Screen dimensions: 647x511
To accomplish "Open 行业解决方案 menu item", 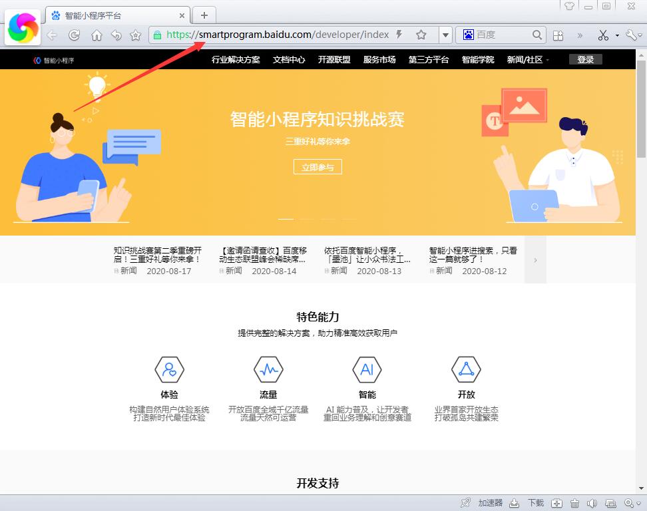I will pos(236,60).
